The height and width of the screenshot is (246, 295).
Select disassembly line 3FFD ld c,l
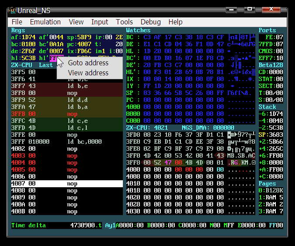[67, 128]
